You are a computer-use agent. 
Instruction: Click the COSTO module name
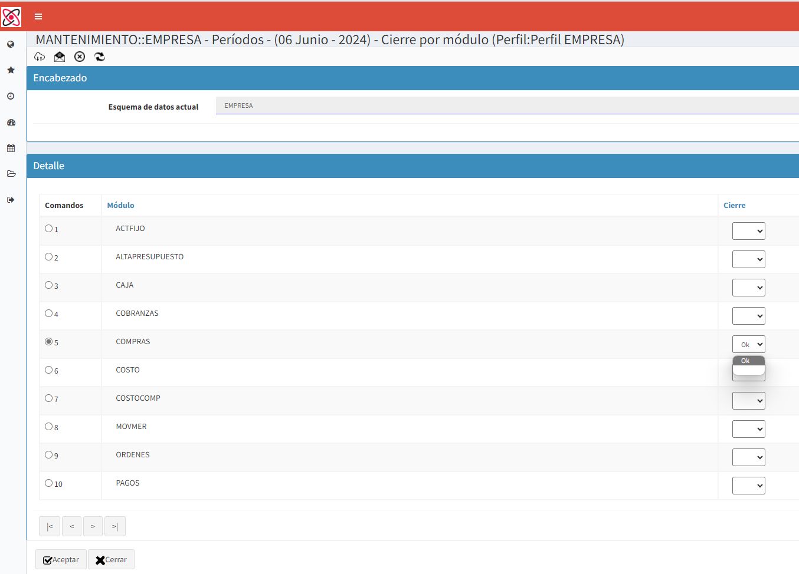[x=127, y=370]
